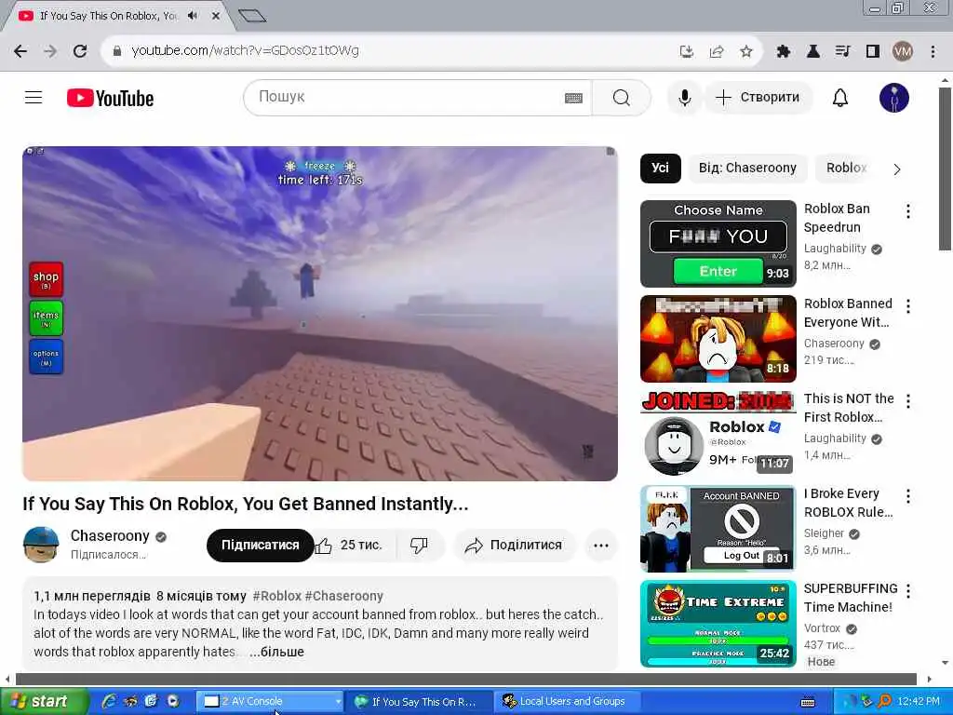The image size is (953, 715).
Task: Click the install app icon in address bar
Action: pyautogui.click(x=687, y=52)
